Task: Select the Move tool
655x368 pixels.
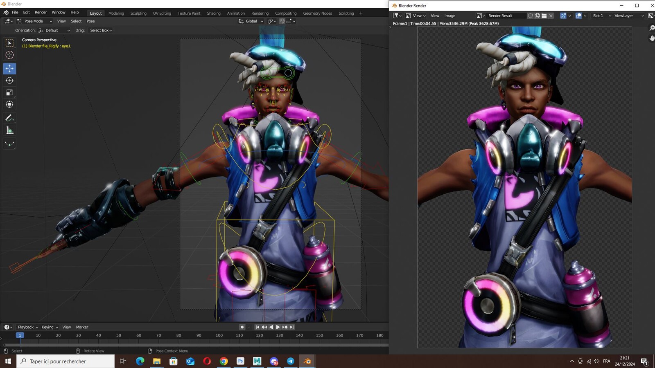Action: click(9, 68)
